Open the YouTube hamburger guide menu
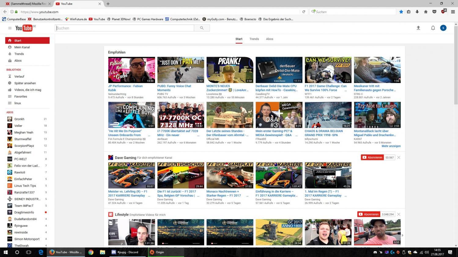The image size is (458, 257). (x=10, y=28)
